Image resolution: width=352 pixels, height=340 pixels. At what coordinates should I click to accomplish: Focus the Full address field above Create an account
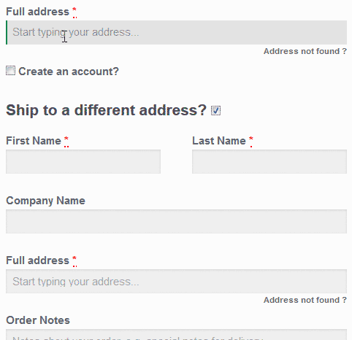tap(176, 32)
